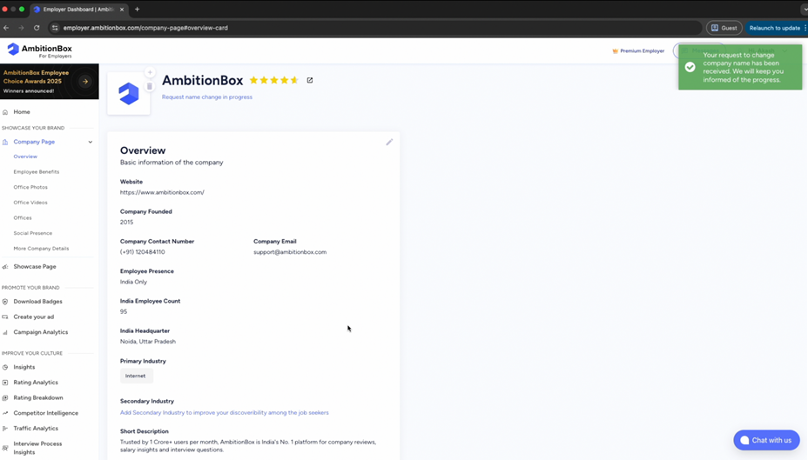Click the pencil edit icon on Overview card
808x460 pixels.
pos(389,142)
